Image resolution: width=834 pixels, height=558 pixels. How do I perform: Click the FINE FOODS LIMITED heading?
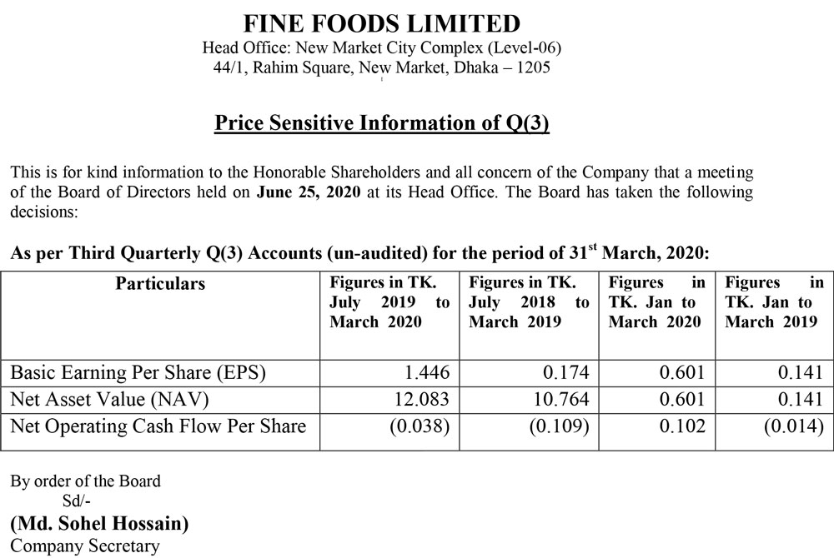coord(380,23)
